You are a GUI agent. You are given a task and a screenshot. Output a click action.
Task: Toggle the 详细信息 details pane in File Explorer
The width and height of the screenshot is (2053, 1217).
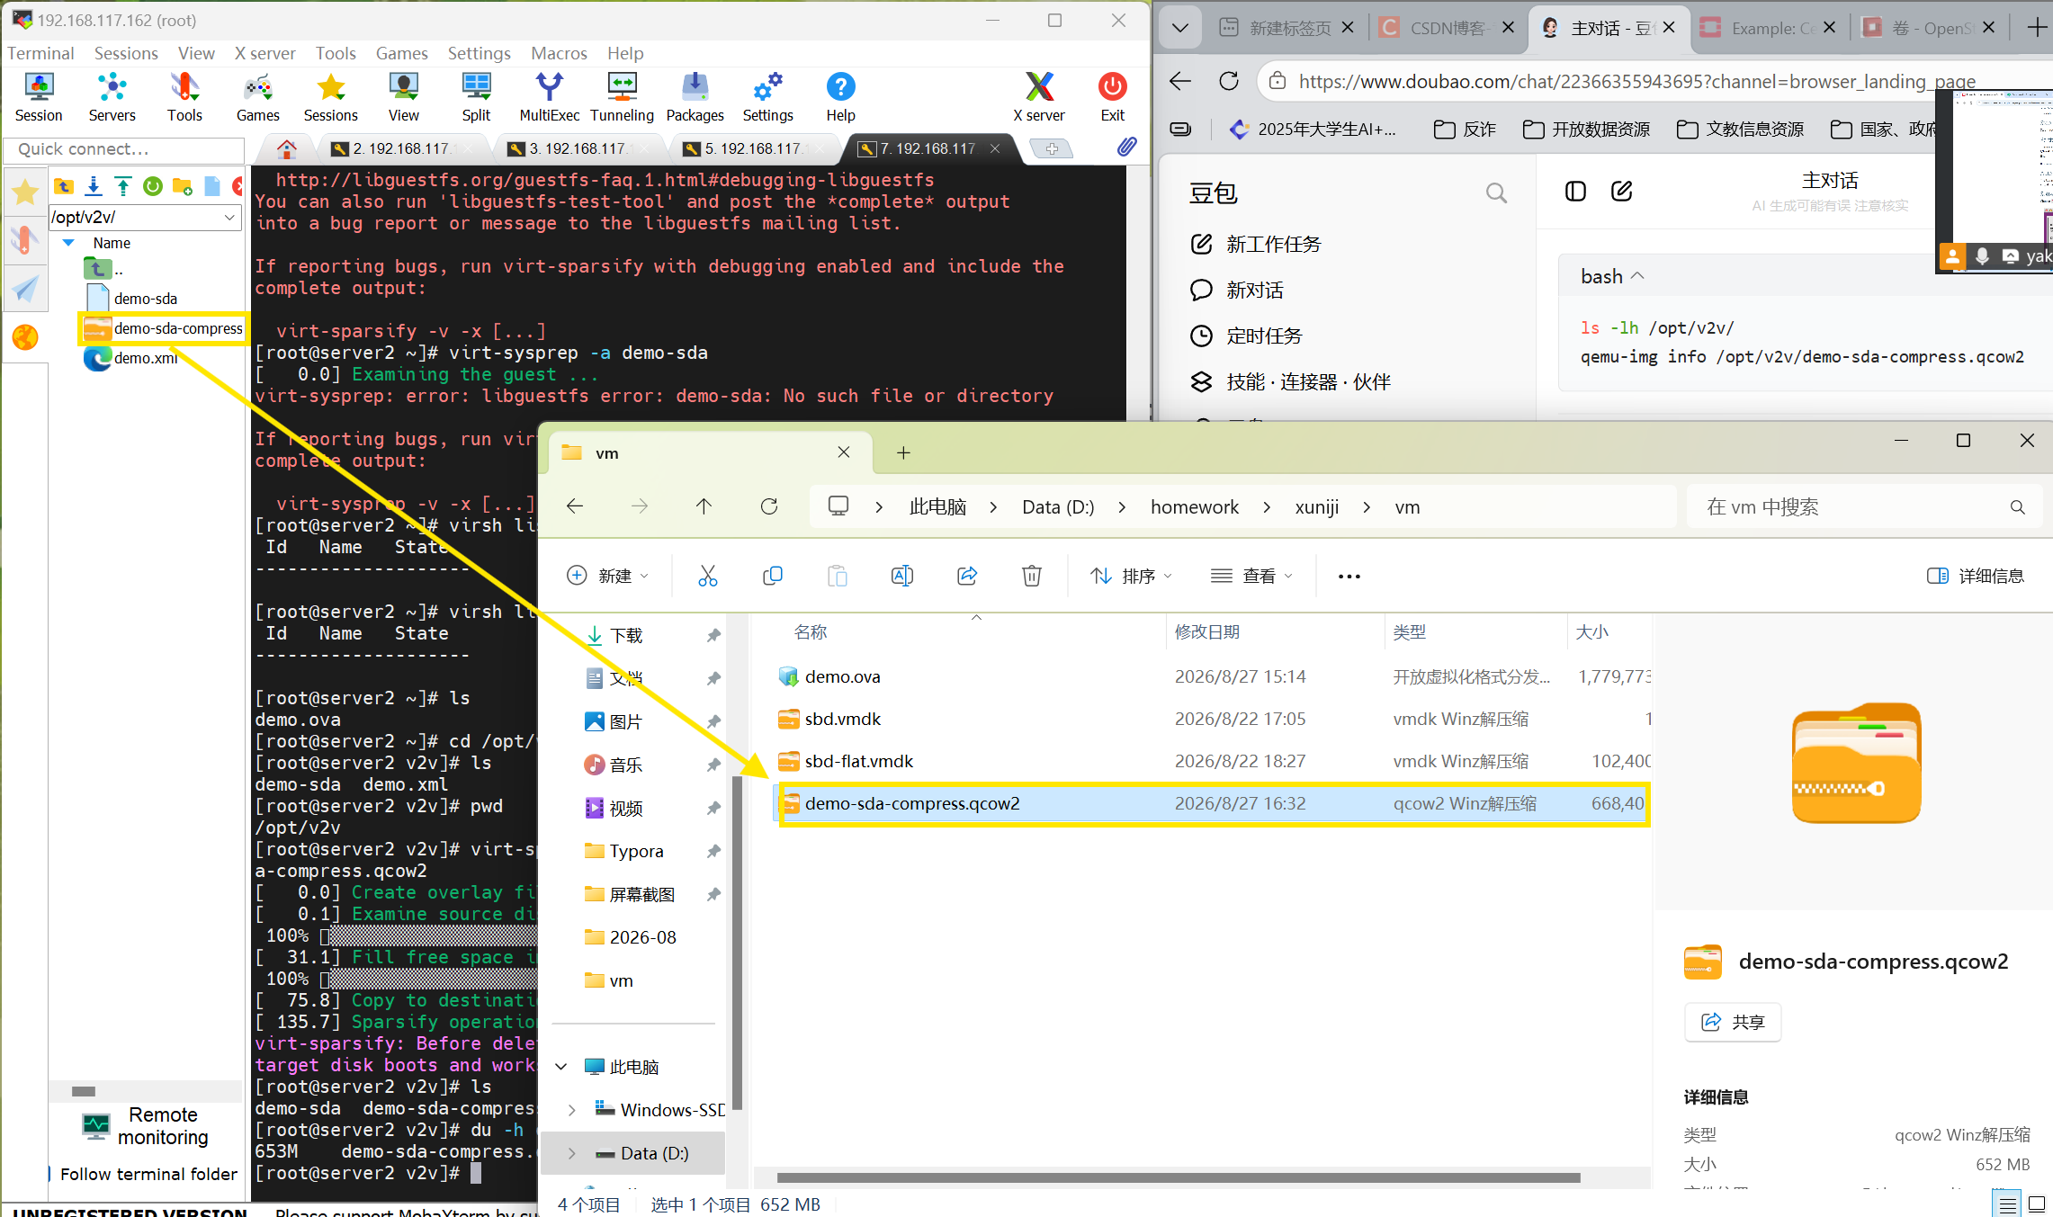pos(1975,576)
